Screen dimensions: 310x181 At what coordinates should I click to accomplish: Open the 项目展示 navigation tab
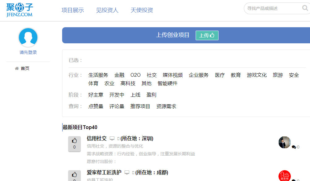73,10
